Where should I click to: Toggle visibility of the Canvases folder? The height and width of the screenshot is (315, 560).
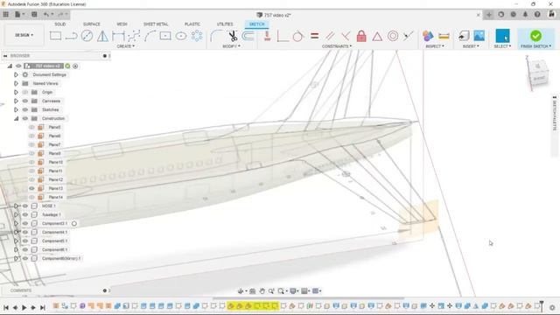coord(25,101)
